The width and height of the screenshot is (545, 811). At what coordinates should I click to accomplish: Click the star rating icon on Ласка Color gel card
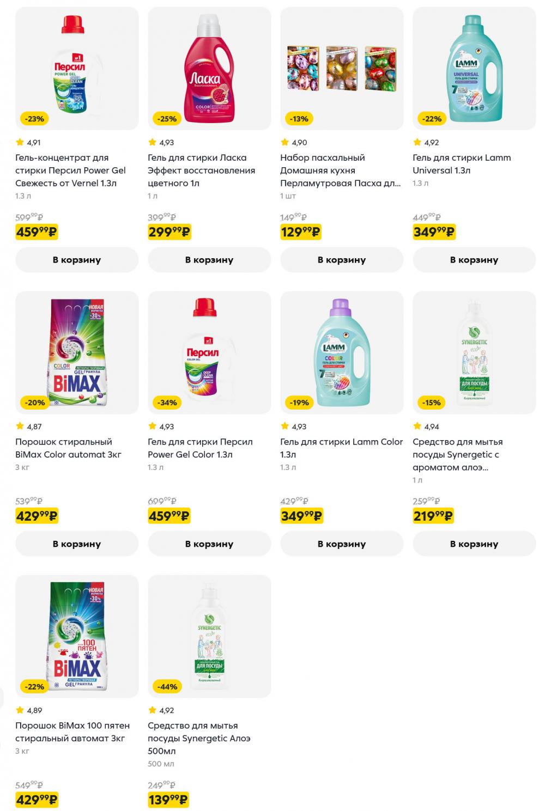coord(152,141)
